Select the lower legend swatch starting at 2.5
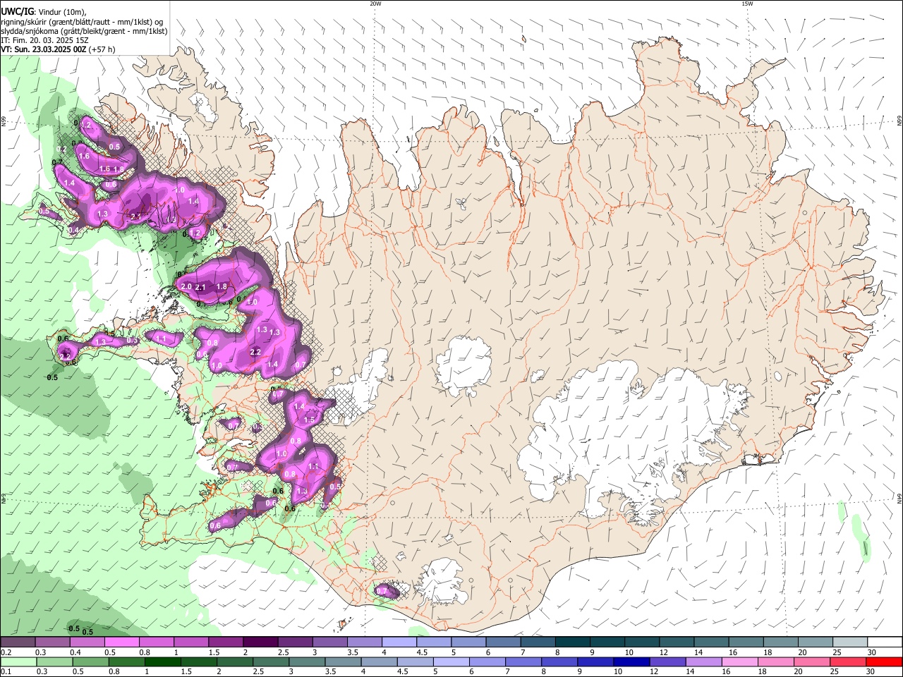Image resolution: width=903 pixels, height=677 pixels. pyautogui.click(x=271, y=661)
